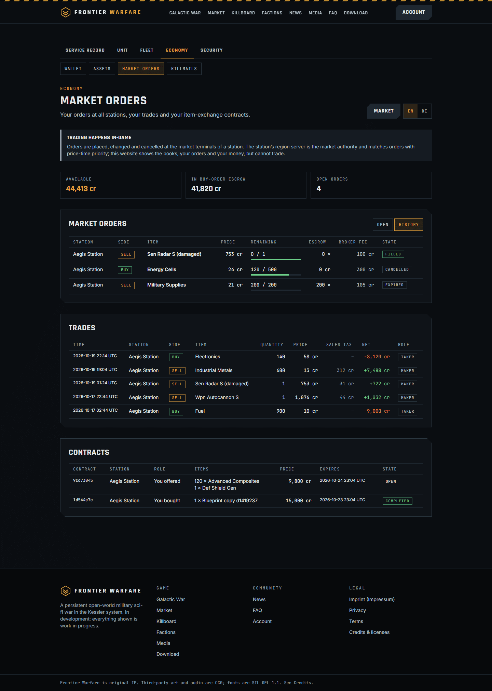Go to the Security tab

pyautogui.click(x=211, y=50)
